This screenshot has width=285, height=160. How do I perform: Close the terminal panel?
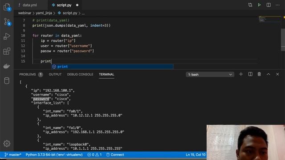click(x=277, y=74)
